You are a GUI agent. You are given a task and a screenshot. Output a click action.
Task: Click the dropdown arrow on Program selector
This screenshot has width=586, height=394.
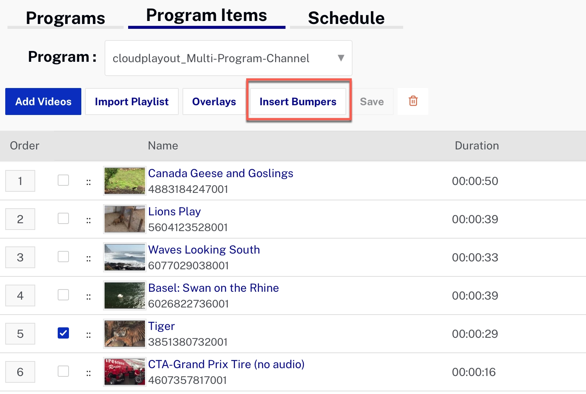coord(341,58)
